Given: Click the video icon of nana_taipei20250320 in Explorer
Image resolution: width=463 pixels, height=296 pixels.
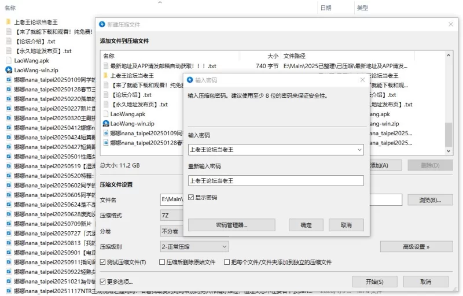Looking at the screenshot, I should tap(9, 118).
